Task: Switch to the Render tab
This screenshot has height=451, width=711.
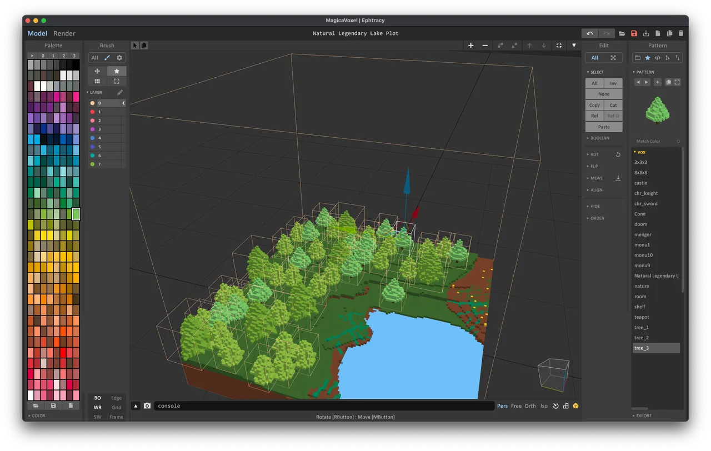Action: [64, 33]
